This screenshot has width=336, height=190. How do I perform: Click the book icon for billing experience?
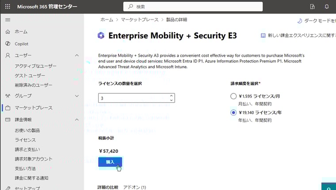click(263, 35)
